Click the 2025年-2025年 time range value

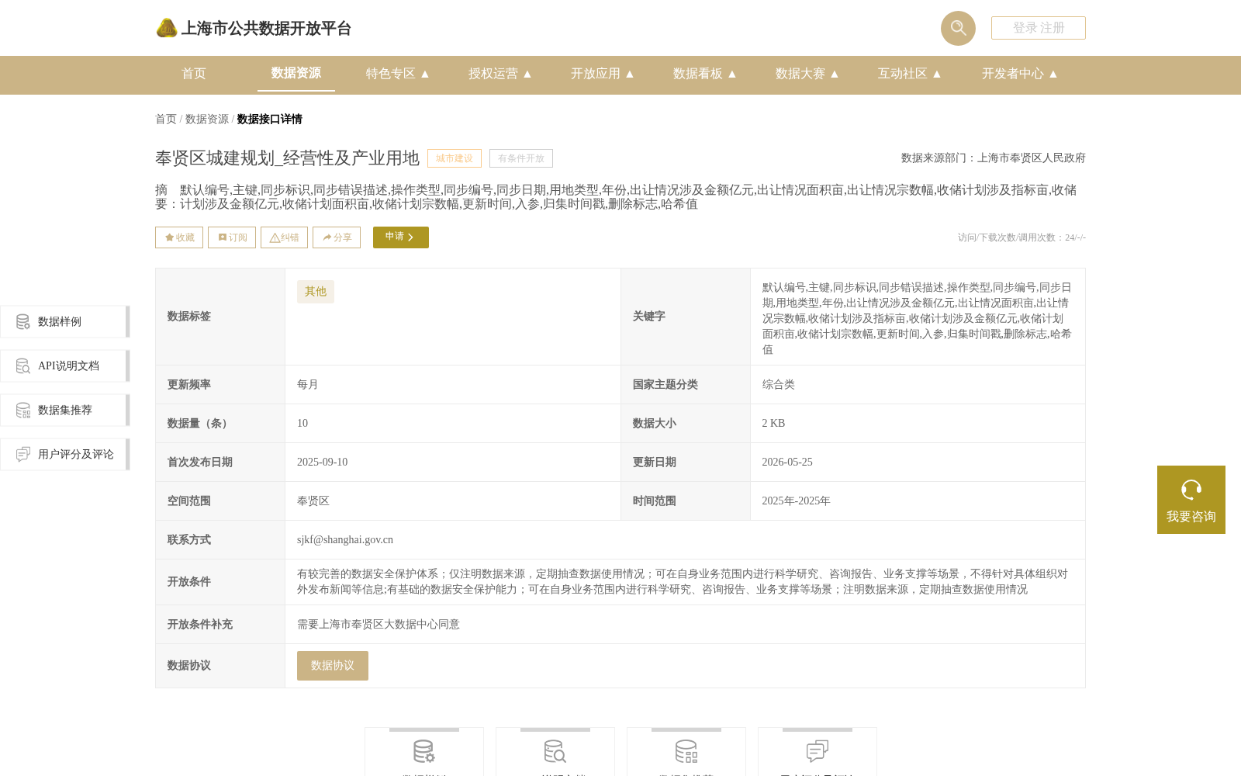[796, 501]
